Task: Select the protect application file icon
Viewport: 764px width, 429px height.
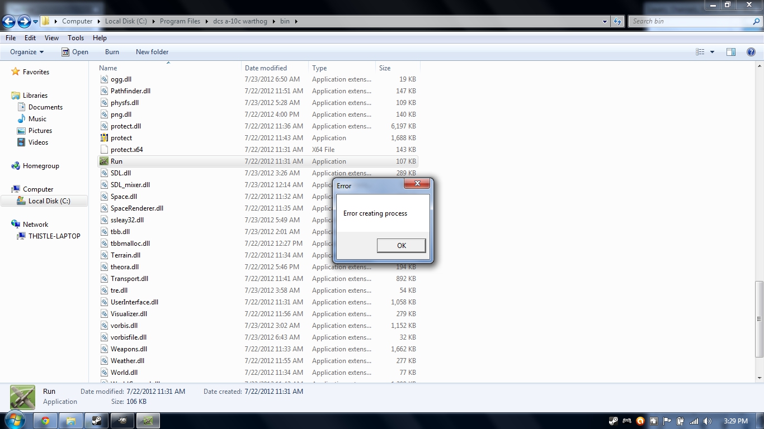Action: click(x=104, y=138)
